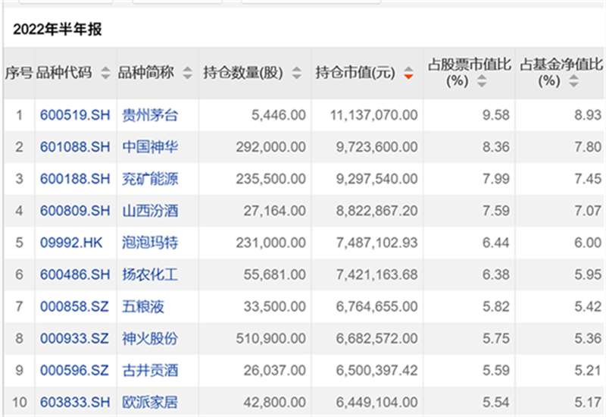Screen dimensions: 606x417
Task: Open the 五粮液 stock link
Action: [143, 306]
